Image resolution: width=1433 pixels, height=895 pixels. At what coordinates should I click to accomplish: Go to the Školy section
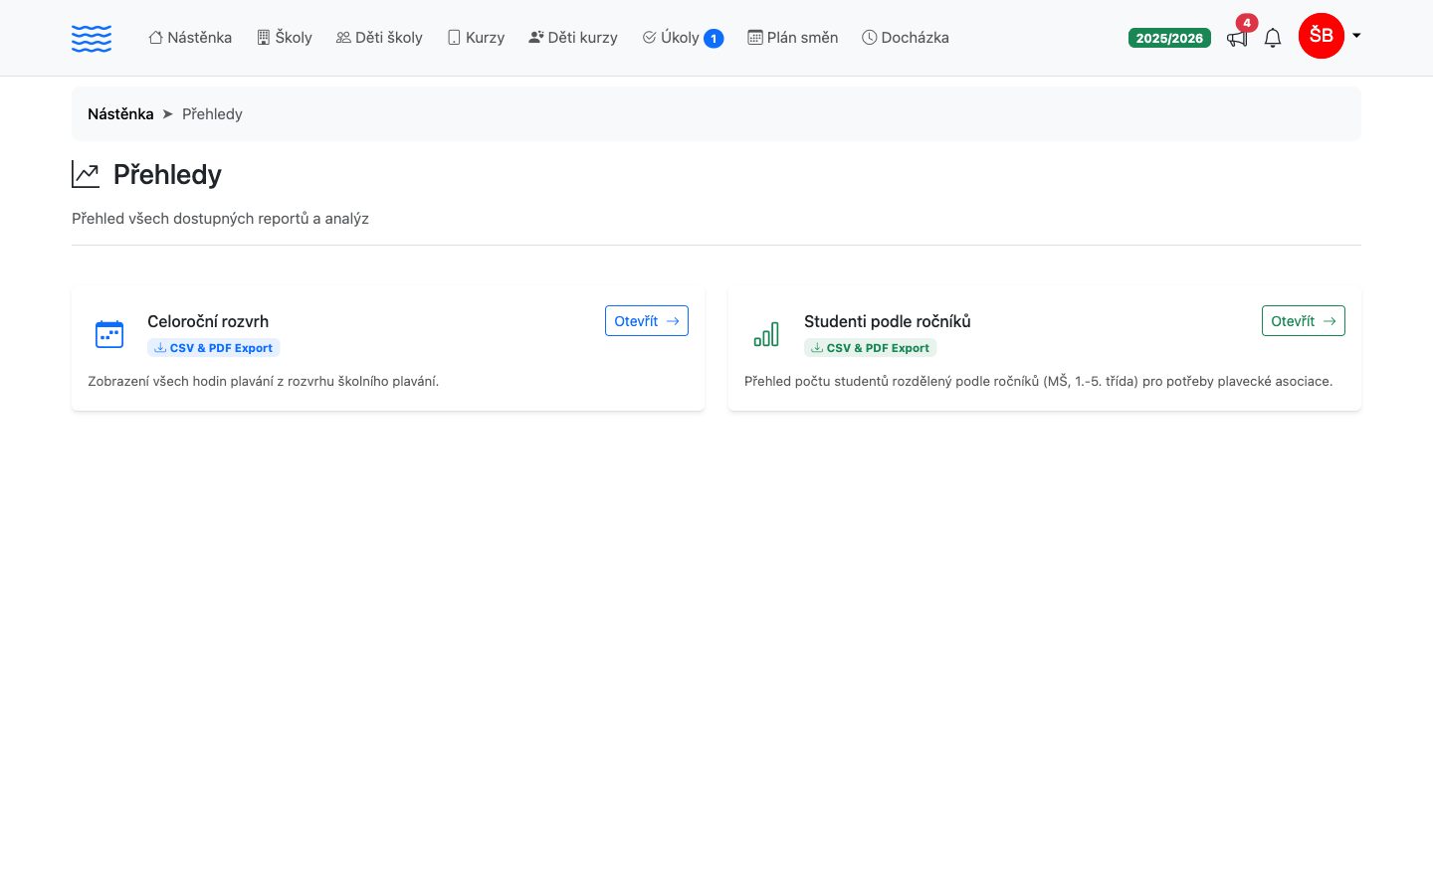tap(285, 38)
